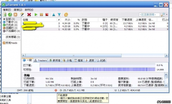Switch to Trackers tab
The width and height of the screenshot is (172, 104).
(x=40, y=60)
